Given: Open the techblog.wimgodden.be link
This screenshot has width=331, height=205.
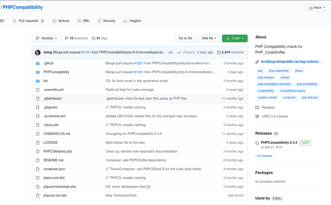Looking at the screenshot, I should [291, 62].
